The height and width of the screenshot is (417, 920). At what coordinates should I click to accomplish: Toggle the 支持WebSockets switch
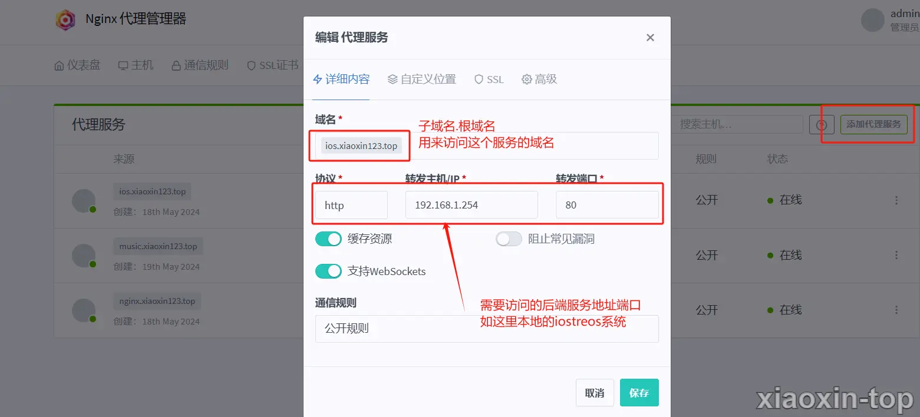point(328,271)
